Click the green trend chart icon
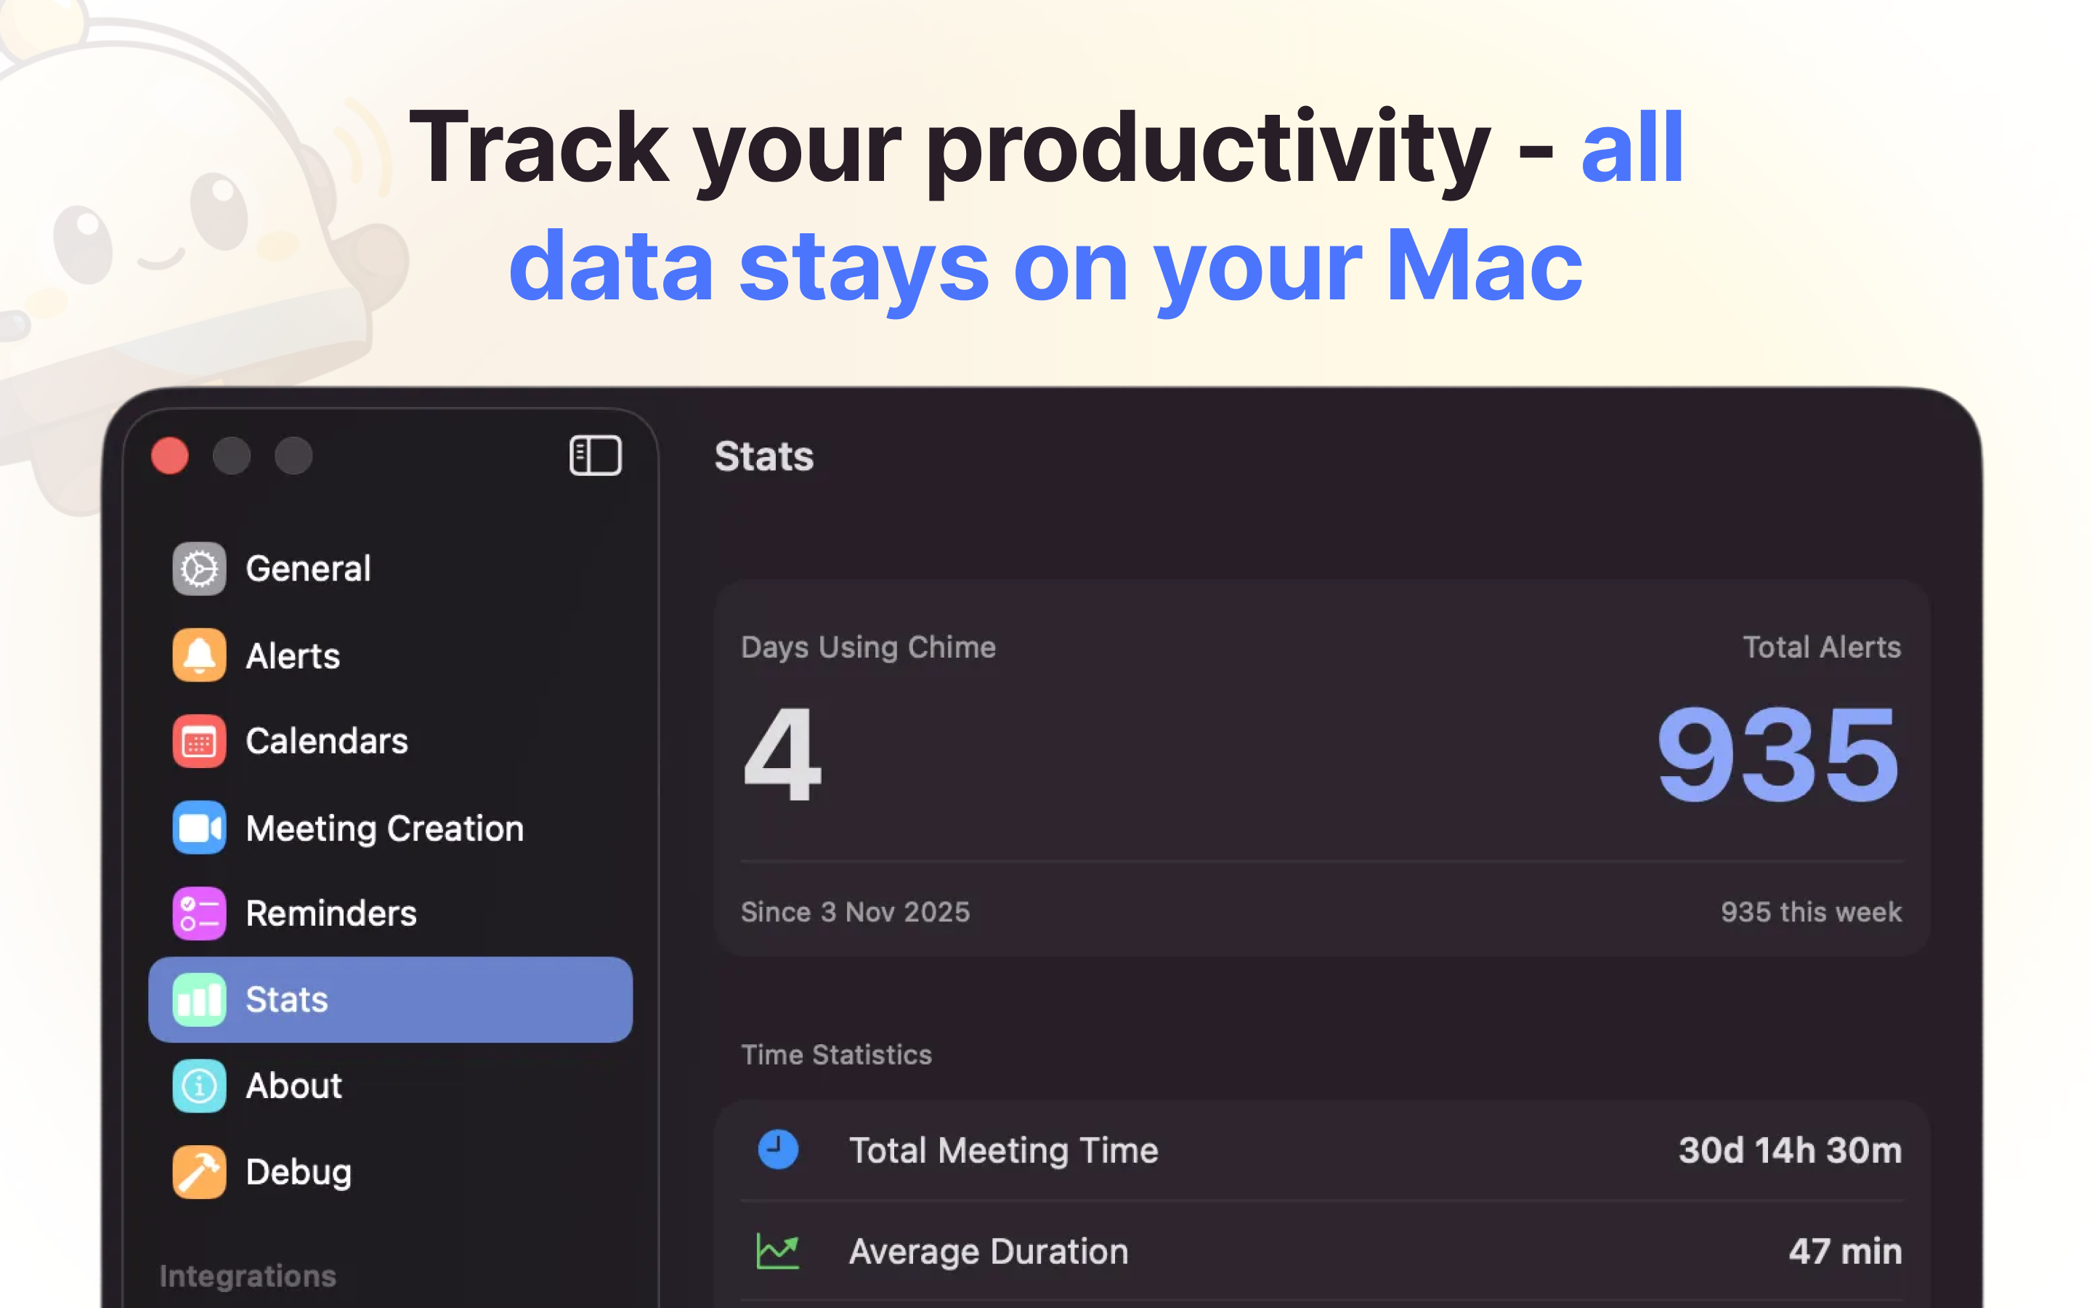 coord(778,1251)
